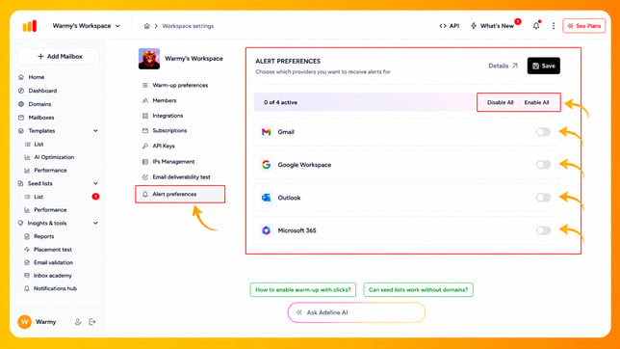
Task: Go to home via breadcrumb house icon
Action: tap(146, 26)
